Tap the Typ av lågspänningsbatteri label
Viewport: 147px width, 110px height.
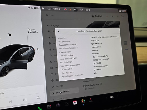coord(73,76)
